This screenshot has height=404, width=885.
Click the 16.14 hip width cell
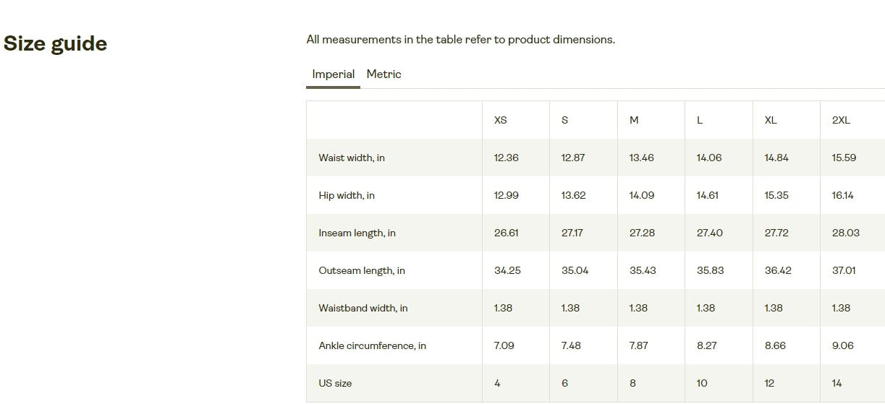pos(843,195)
